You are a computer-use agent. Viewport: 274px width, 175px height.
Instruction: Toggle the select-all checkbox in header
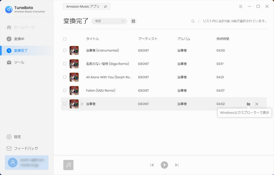65,39
